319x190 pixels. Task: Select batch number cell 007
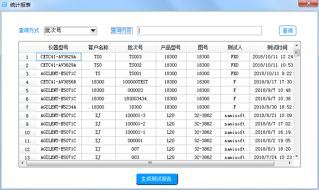[x=136, y=149]
